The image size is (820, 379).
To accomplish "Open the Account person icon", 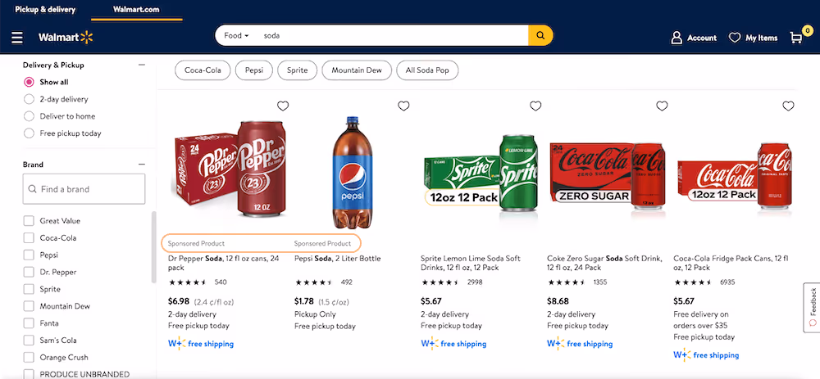I will click(676, 38).
